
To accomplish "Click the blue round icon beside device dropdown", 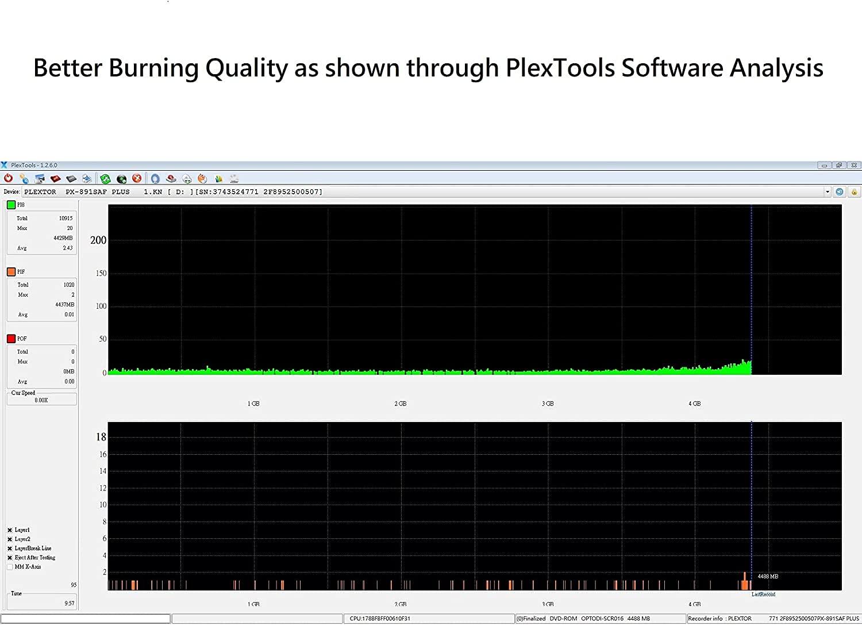I will [840, 192].
